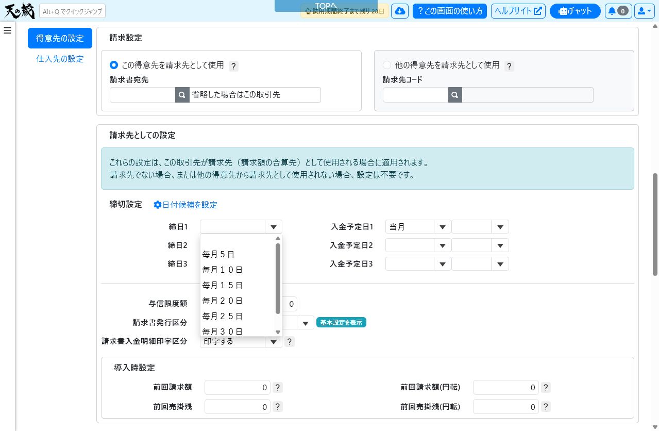This screenshot has height=431, width=659.
Task: Click the dropdown list scroll down arrow
Action: (x=278, y=333)
